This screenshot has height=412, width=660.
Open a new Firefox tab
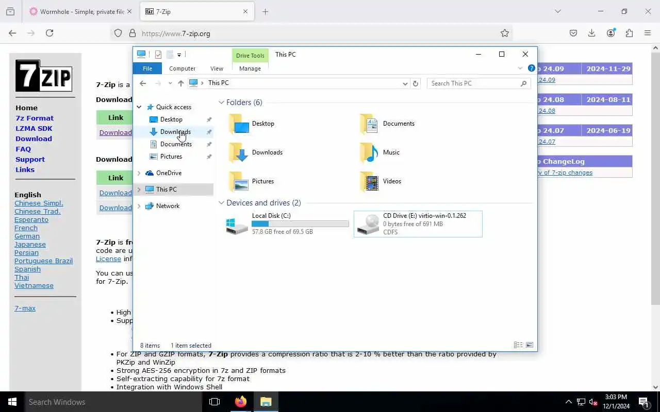tap(265, 11)
